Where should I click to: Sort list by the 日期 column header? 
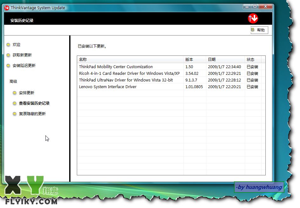pyautogui.click(x=225, y=60)
